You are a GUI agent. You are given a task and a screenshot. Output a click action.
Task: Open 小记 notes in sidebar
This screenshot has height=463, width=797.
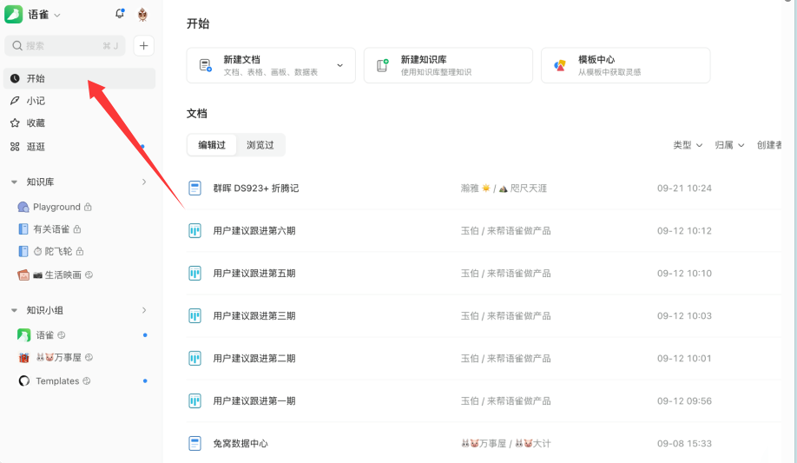(x=36, y=101)
